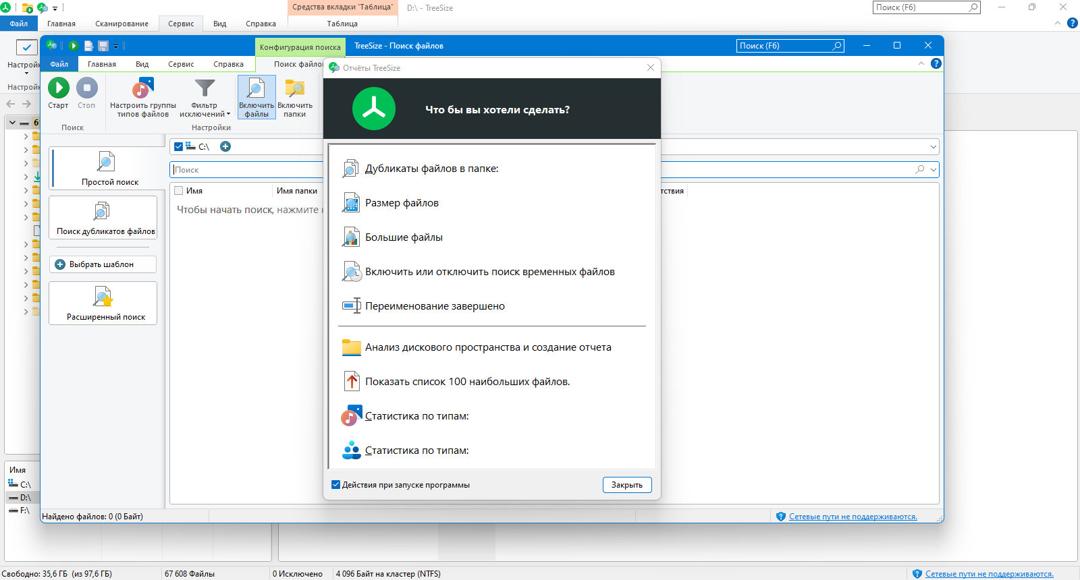Screen dimensions: 1080x580
Task: Open the Сервис tab in inner window
Action: coord(181,64)
